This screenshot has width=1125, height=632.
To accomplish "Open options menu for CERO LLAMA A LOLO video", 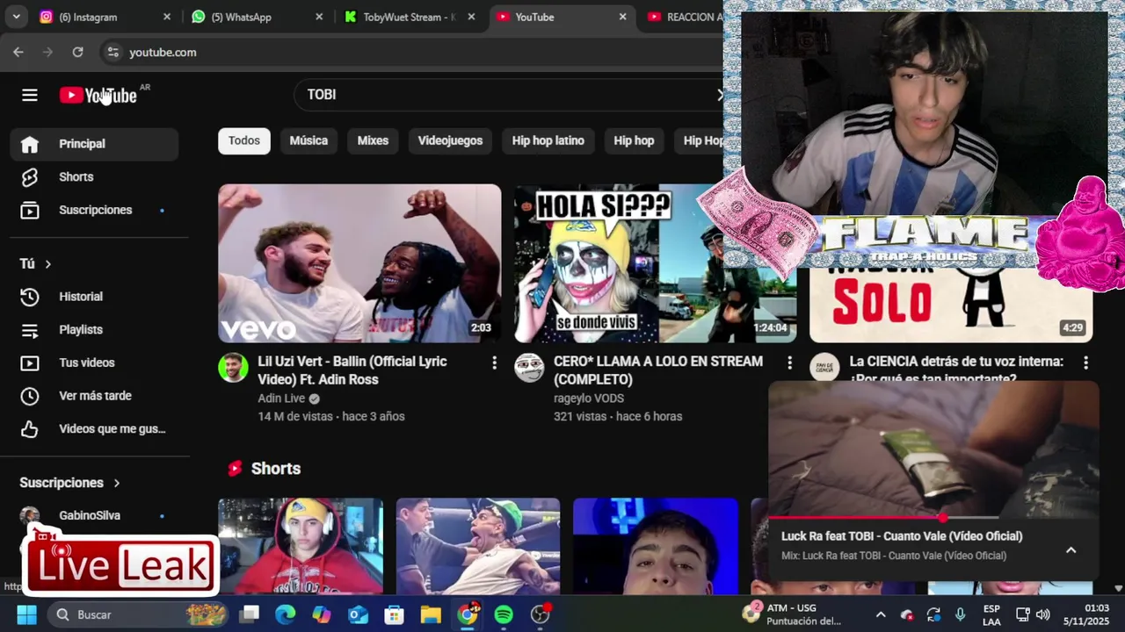I will click(x=789, y=363).
